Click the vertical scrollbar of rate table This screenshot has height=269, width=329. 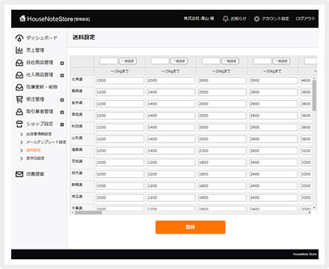point(314,96)
